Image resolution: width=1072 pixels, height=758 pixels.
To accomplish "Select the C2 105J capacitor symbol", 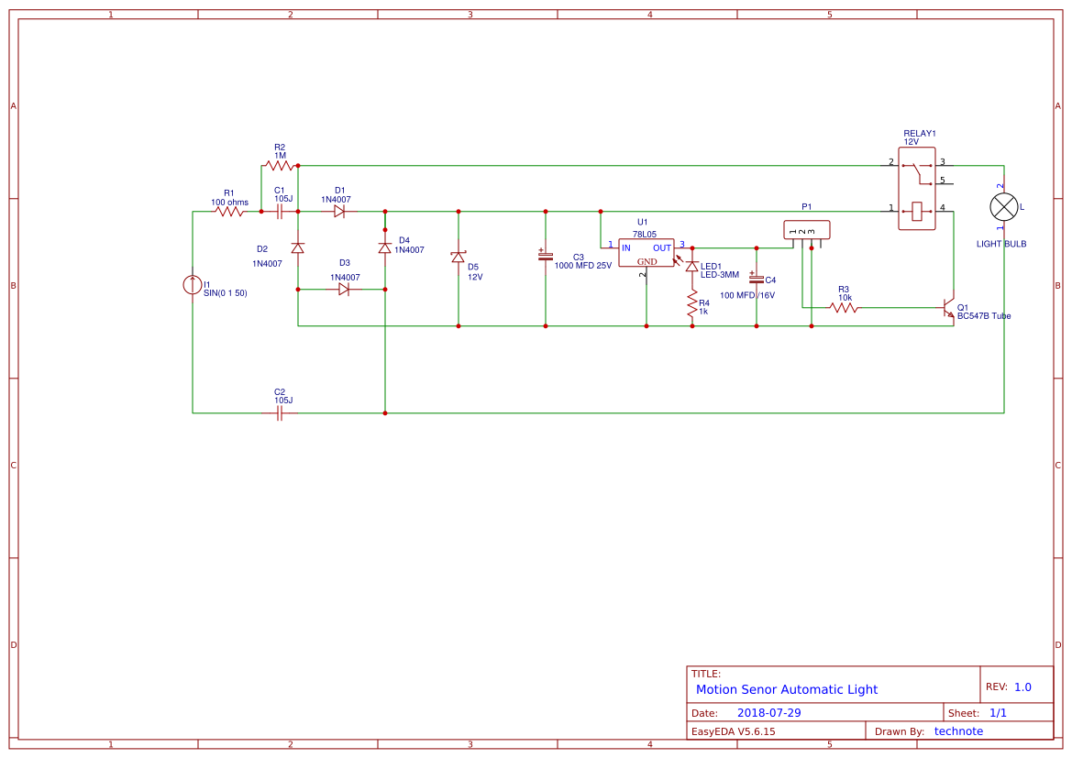I will (x=278, y=414).
